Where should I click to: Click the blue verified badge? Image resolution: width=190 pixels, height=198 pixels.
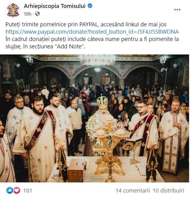point(90,6)
